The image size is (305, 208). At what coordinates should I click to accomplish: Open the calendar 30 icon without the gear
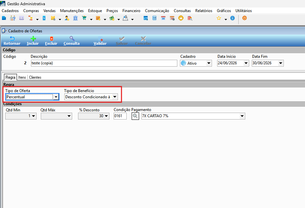[163, 18]
